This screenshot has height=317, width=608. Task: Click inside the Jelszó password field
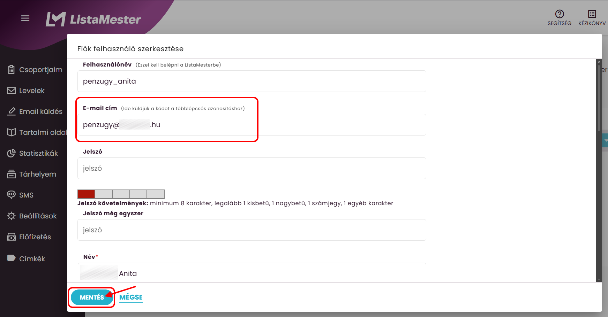[x=251, y=168]
